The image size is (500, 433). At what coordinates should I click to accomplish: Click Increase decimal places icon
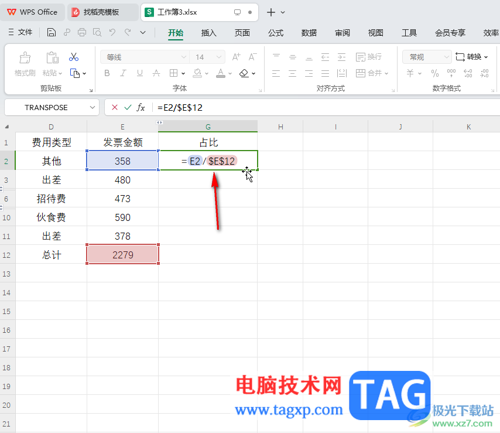pyautogui.click(x=468, y=73)
